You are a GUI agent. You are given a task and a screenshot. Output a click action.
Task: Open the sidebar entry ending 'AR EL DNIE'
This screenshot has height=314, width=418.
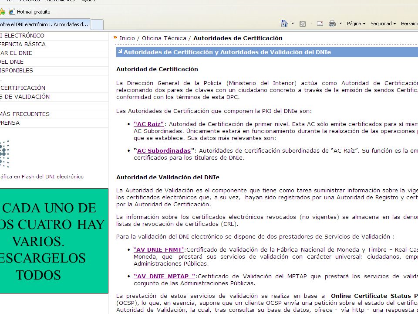coord(54,53)
